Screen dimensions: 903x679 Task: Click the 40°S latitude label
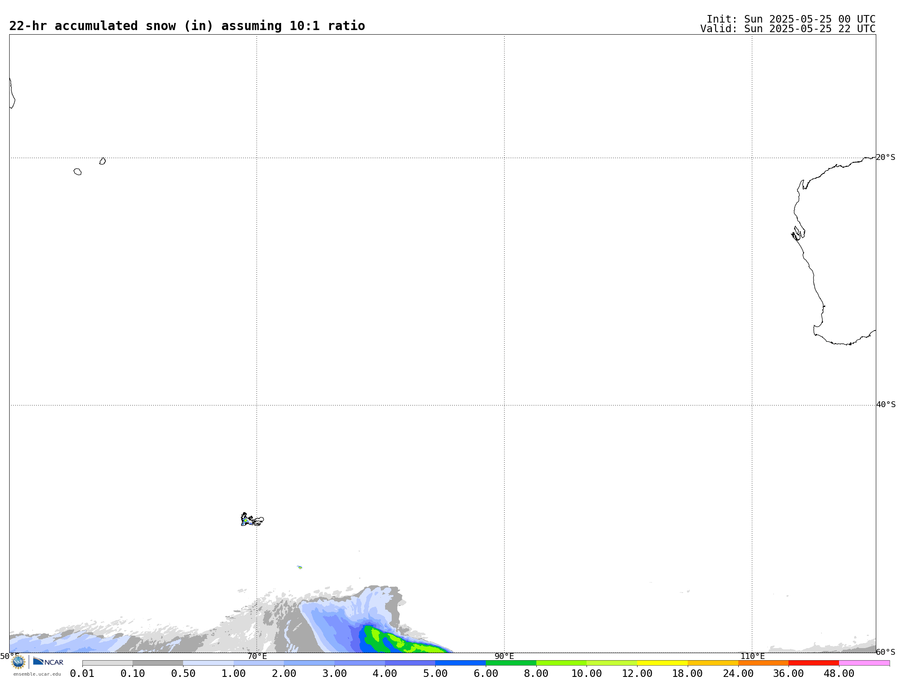pyautogui.click(x=886, y=405)
